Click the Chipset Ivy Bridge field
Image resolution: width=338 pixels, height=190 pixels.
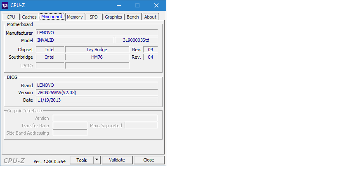(x=97, y=50)
